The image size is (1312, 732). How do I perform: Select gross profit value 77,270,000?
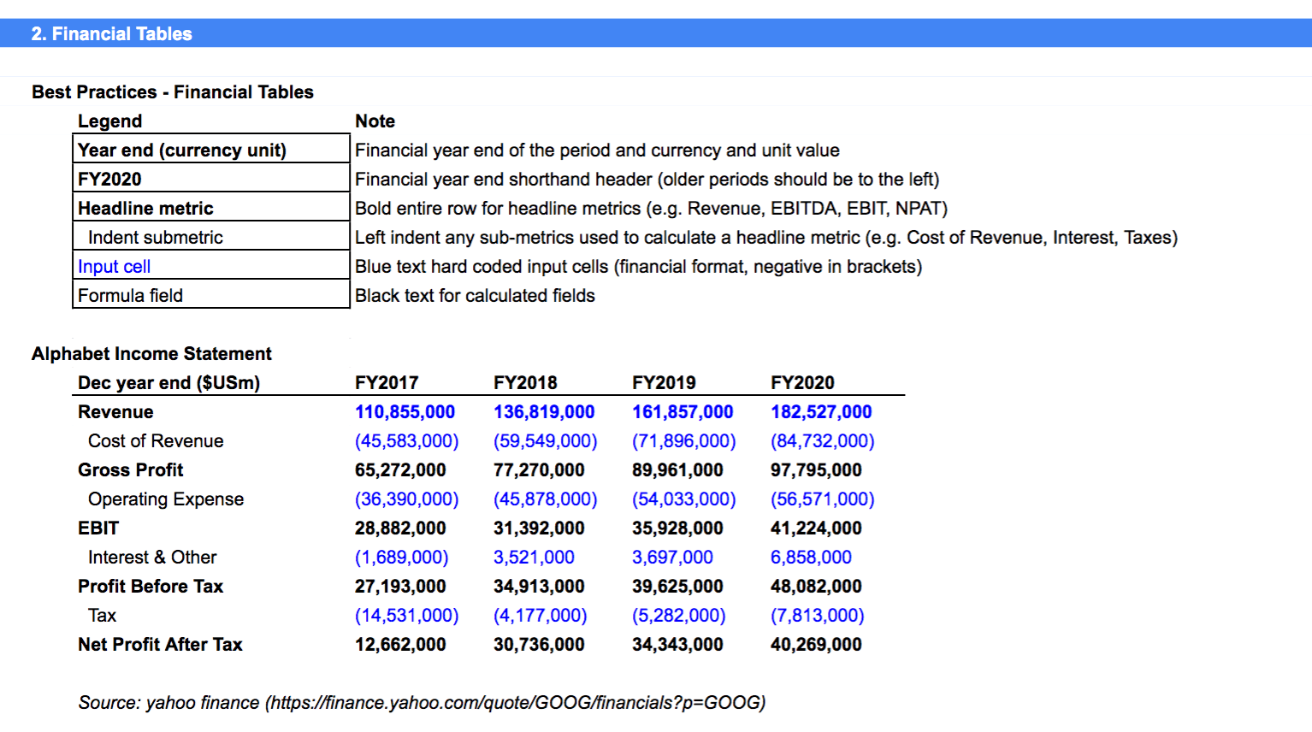tap(539, 470)
